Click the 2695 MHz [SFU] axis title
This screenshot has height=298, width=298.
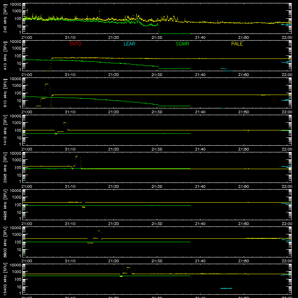(5, 167)
